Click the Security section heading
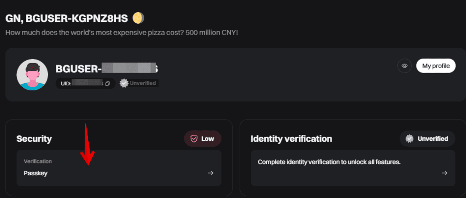 click(34, 139)
